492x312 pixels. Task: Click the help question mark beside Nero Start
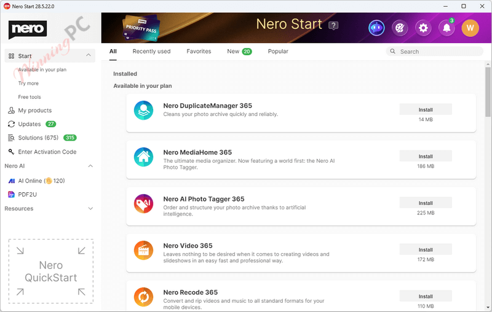pyautogui.click(x=333, y=25)
